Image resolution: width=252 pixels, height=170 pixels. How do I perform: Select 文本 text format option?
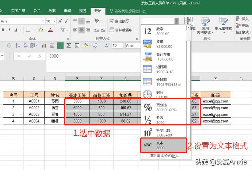click(x=164, y=146)
